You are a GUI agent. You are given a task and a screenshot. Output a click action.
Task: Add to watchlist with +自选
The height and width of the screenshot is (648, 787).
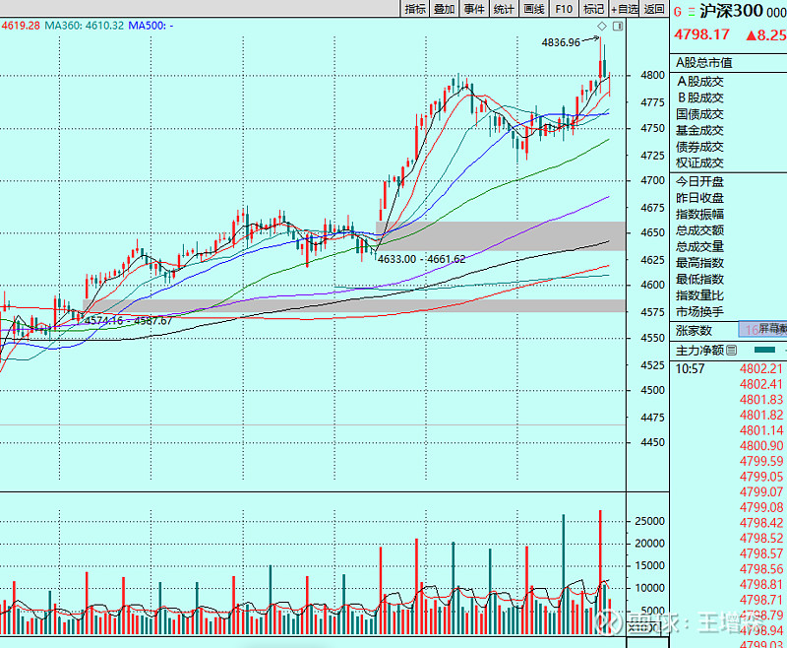[x=624, y=9]
